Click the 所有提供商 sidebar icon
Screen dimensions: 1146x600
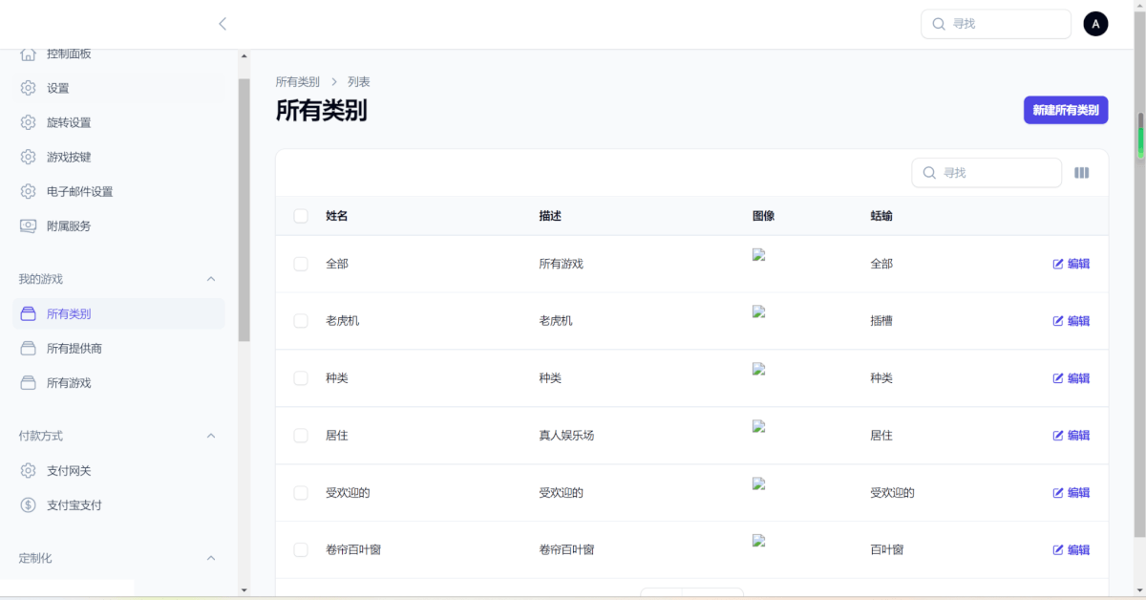click(x=29, y=348)
